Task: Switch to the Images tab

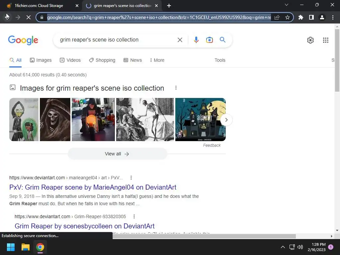Action: click(x=41, y=60)
